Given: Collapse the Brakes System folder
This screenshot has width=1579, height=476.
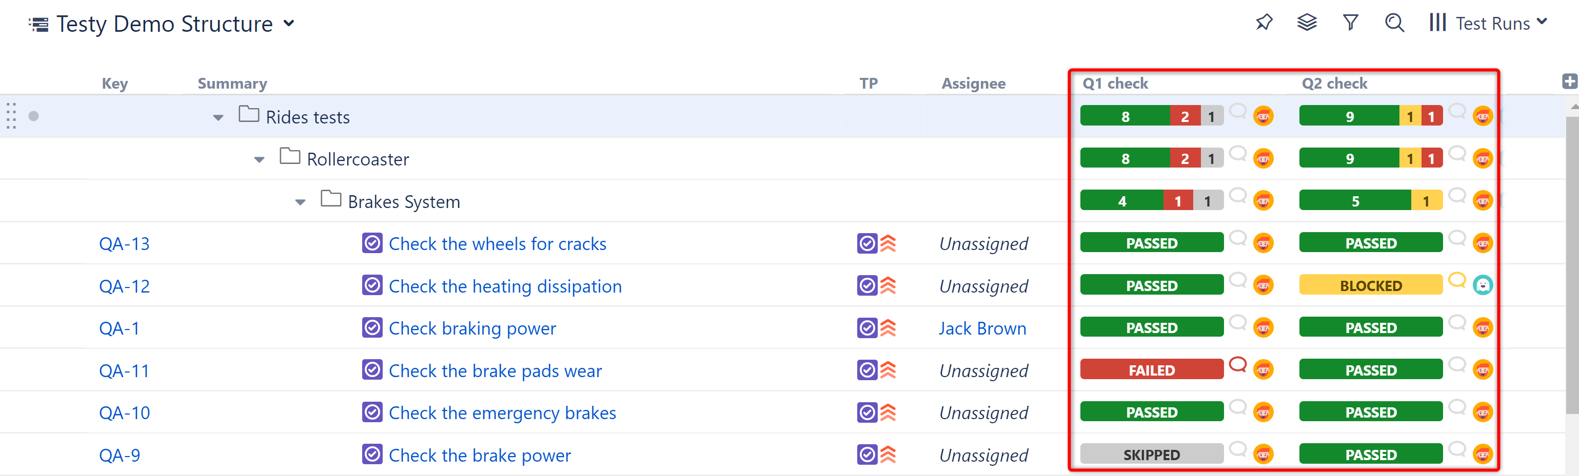Looking at the screenshot, I should tap(300, 202).
